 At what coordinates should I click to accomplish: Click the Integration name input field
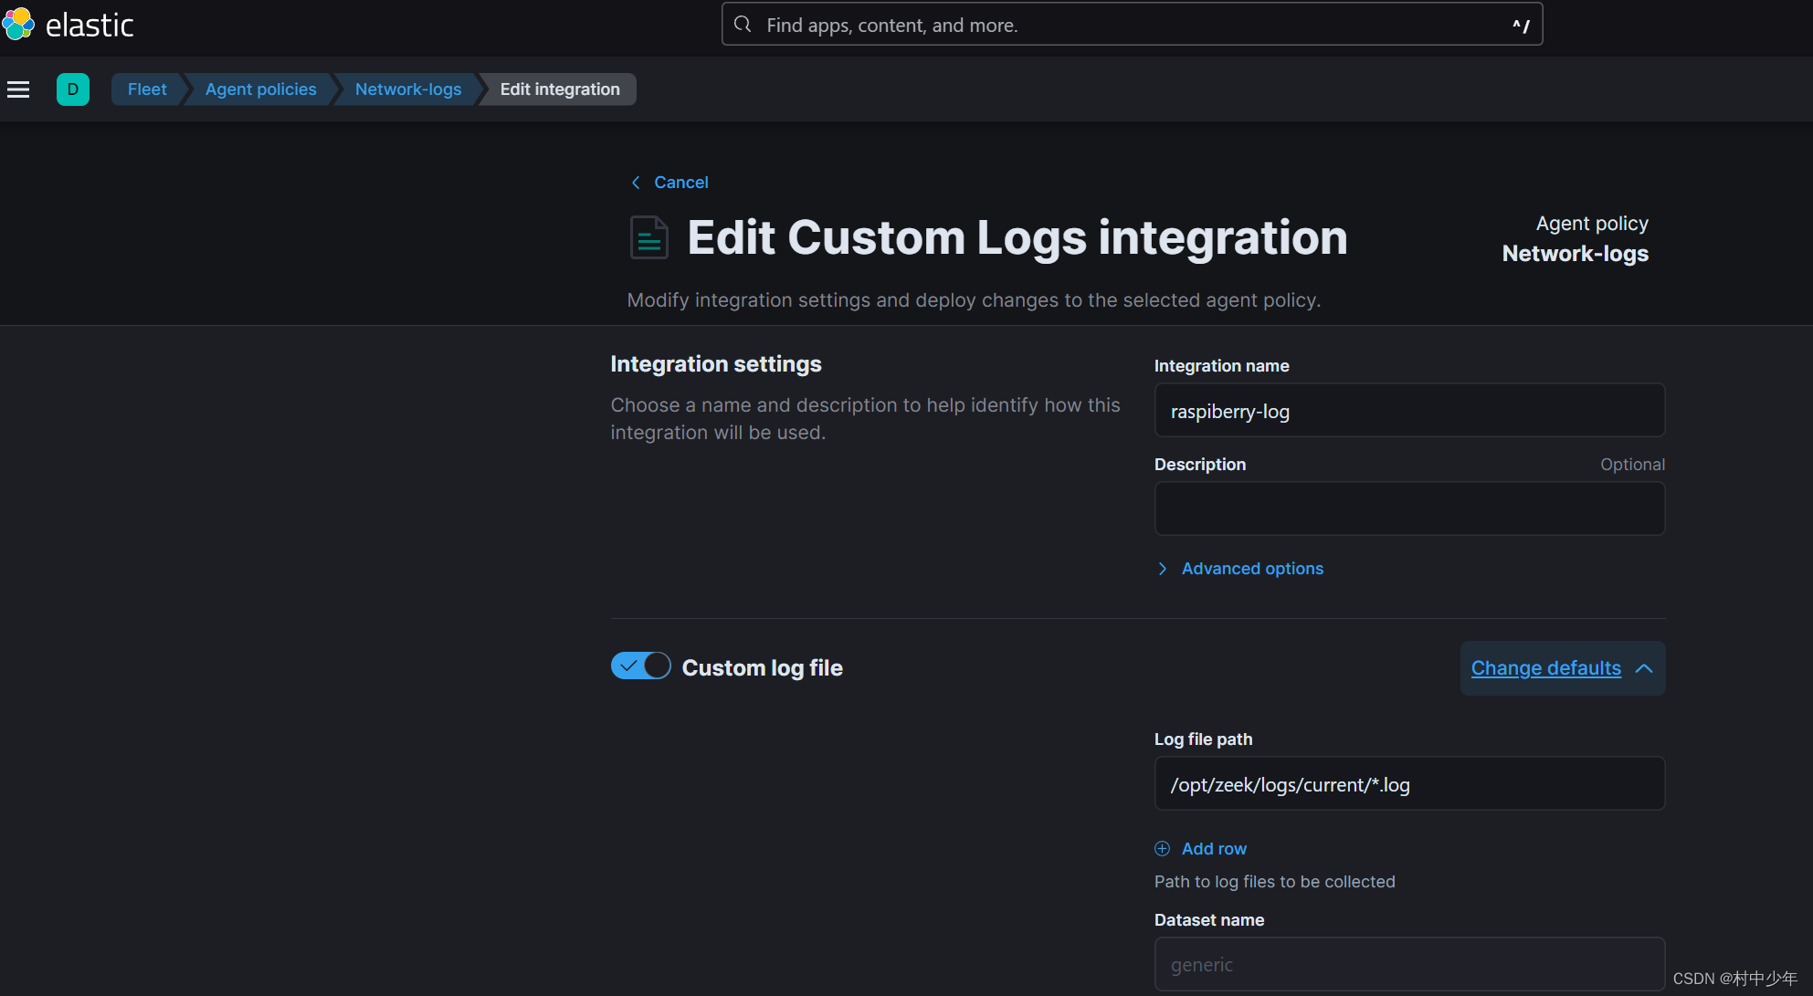click(x=1409, y=411)
